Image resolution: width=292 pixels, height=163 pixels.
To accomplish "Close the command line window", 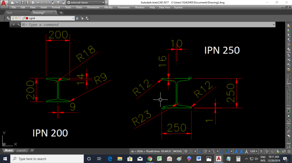I will [x=14, y=24].
